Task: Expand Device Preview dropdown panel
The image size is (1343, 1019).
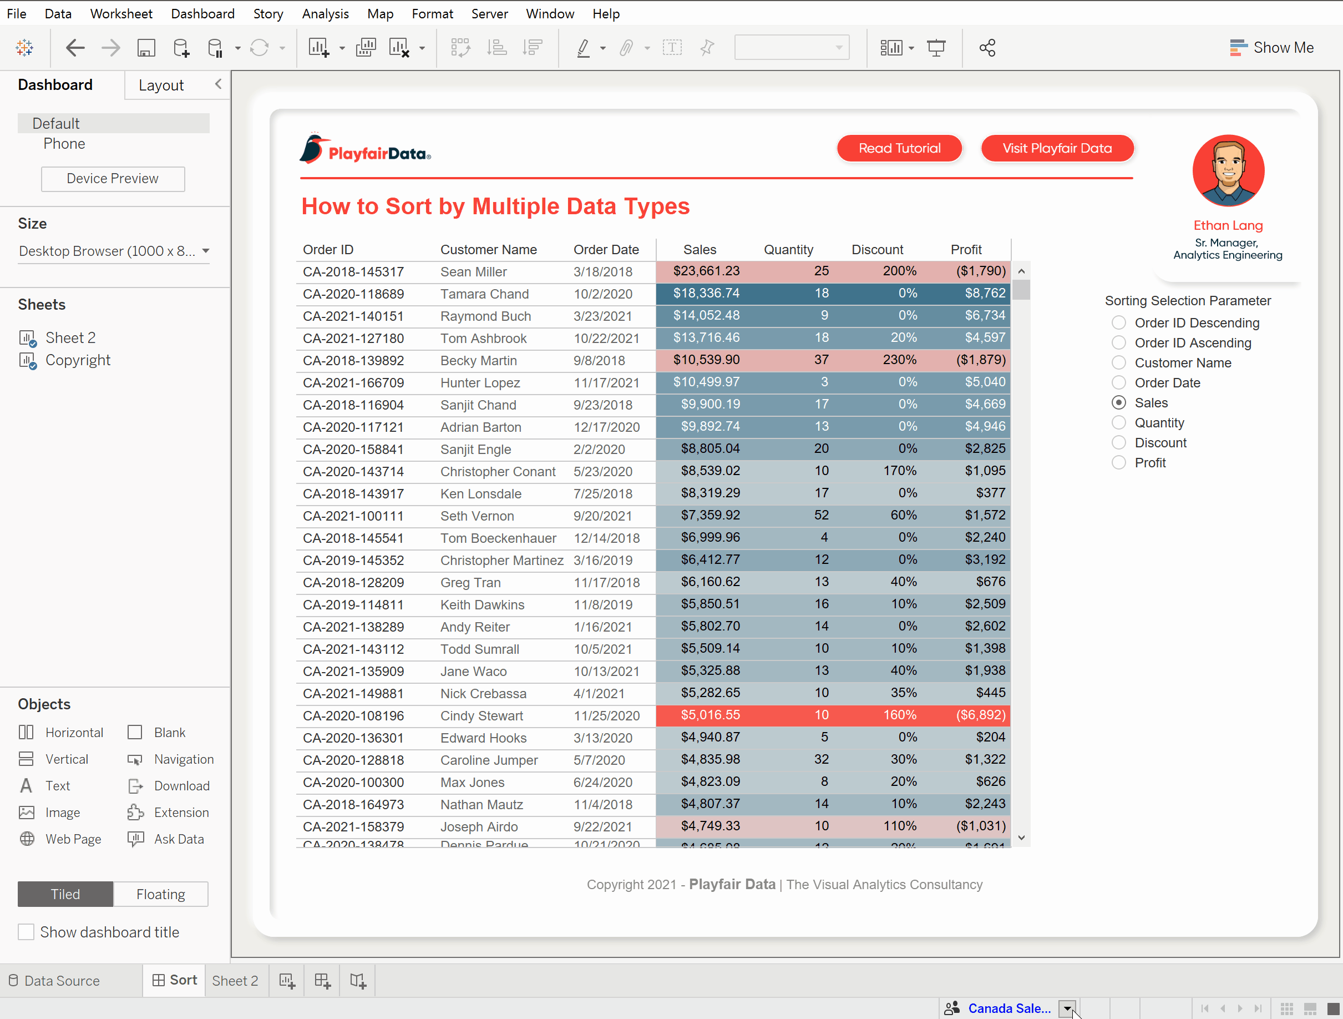Action: coord(113,179)
